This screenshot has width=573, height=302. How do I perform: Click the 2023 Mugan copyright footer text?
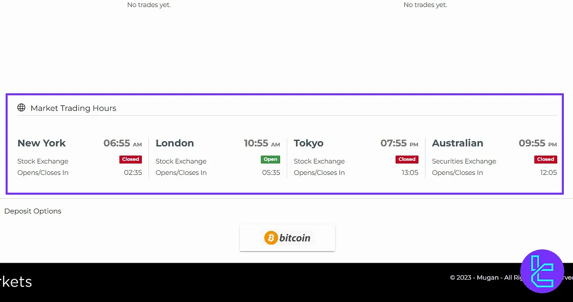[483, 277]
